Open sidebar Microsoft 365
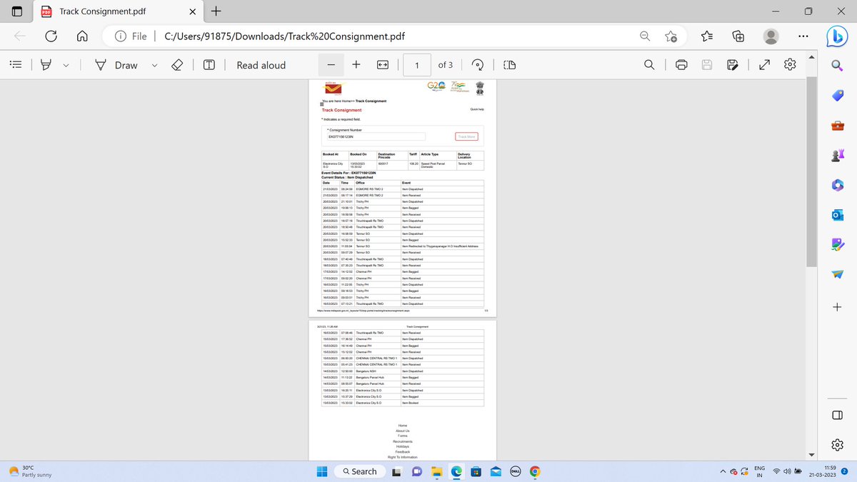Image resolution: width=857 pixels, height=482 pixels. tap(838, 186)
